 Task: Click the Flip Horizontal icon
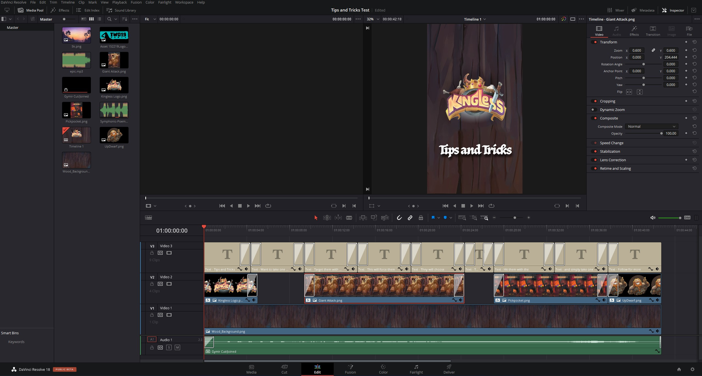click(629, 92)
